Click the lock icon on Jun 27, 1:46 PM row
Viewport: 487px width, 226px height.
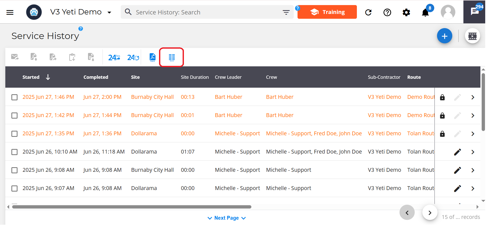point(442,97)
